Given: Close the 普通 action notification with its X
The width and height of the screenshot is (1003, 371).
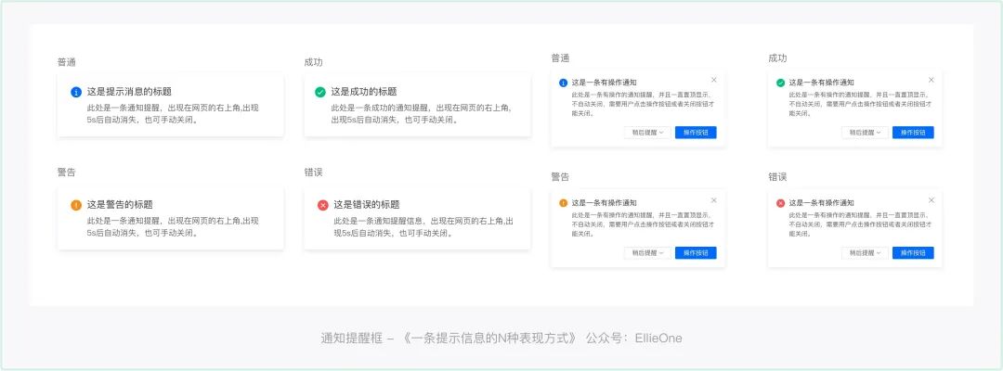Looking at the screenshot, I should click(x=713, y=81).
